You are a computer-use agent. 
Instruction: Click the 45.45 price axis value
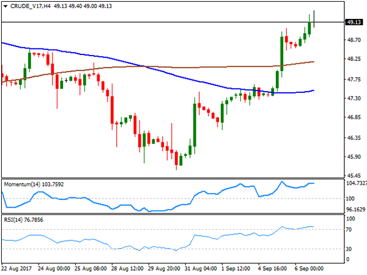click(354, 175)
